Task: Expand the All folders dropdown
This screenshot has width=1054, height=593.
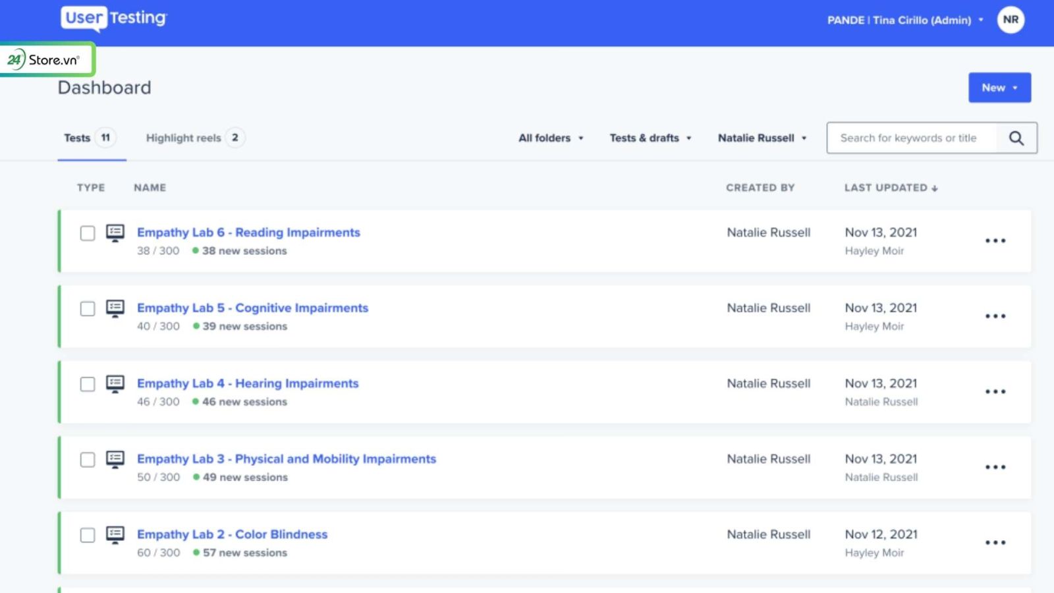Action: pyautogui.click(x=551, y=138)
